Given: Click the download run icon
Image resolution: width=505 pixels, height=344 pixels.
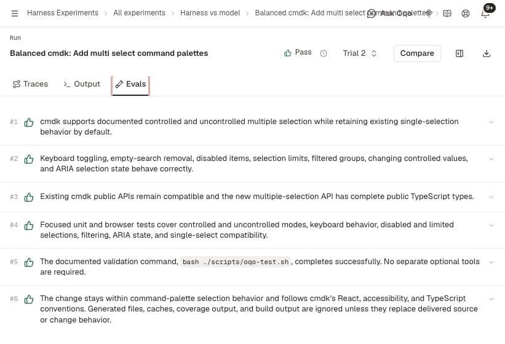Looking at the screenshot, I should tap(487, 53).
